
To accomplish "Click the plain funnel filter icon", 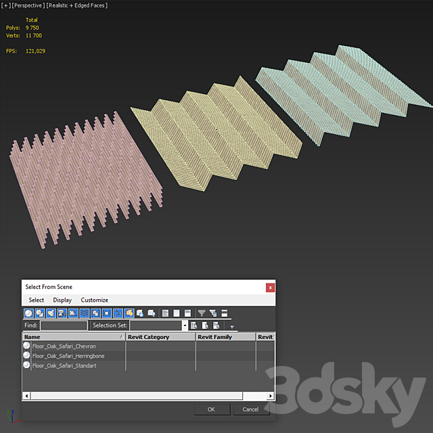I will click(202, 313).
